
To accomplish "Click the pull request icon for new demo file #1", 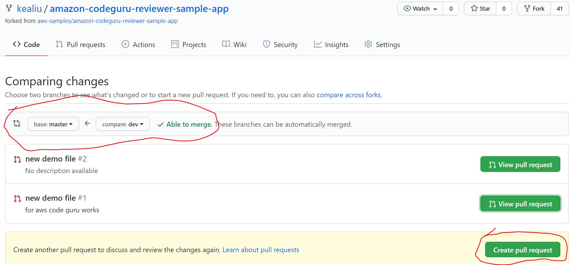I will (18, 199).
